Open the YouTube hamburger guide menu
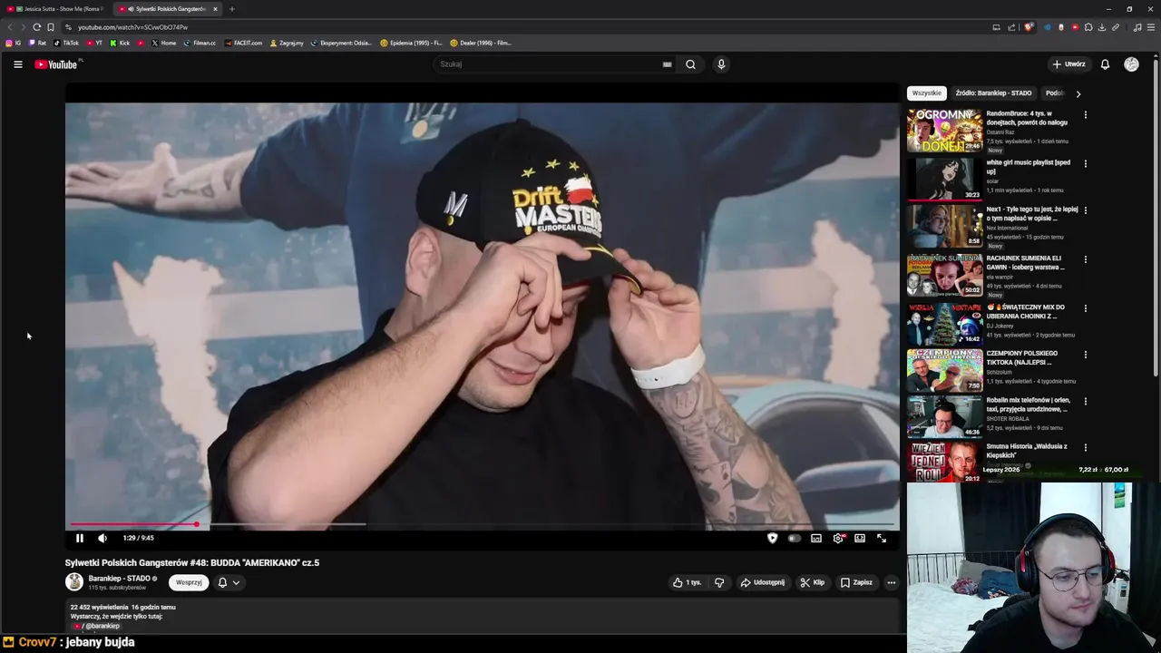Viewport: 1161px width, 653px height. coord(17,64)
